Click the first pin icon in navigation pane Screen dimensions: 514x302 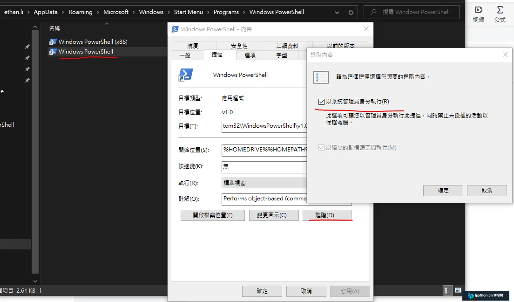point(27,47)
